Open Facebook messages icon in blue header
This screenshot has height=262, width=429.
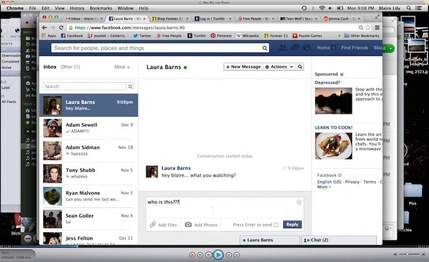point(294,48)
